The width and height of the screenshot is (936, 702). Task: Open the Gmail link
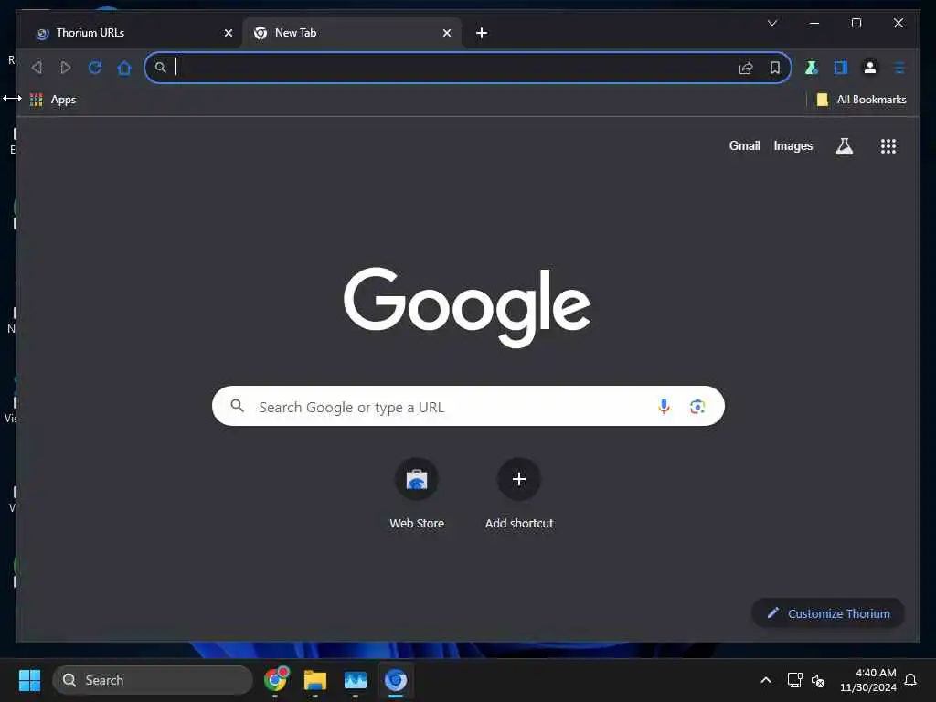[x=744, y=145]
